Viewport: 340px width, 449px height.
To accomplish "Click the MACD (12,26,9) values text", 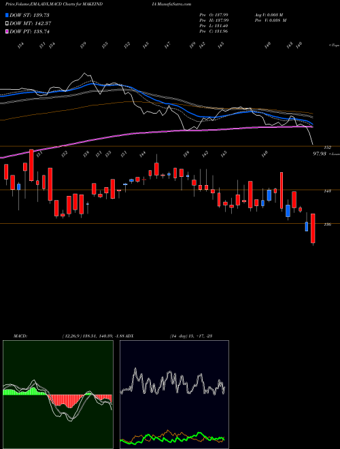I will 93,335.
